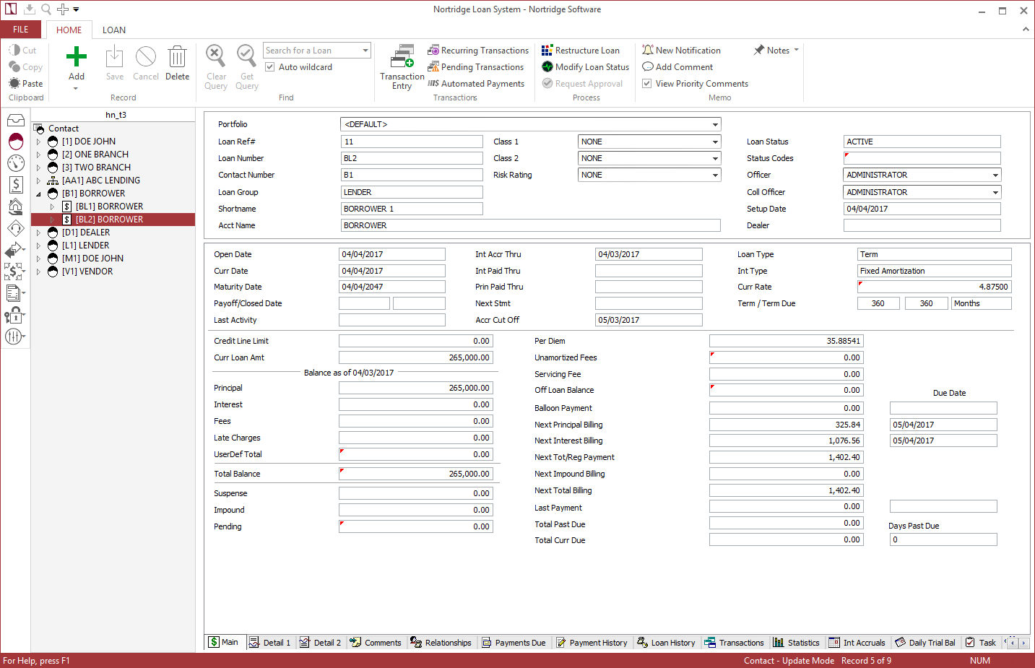Click the house-in-hand collateral sidebar icon

[x=16, y=207]
